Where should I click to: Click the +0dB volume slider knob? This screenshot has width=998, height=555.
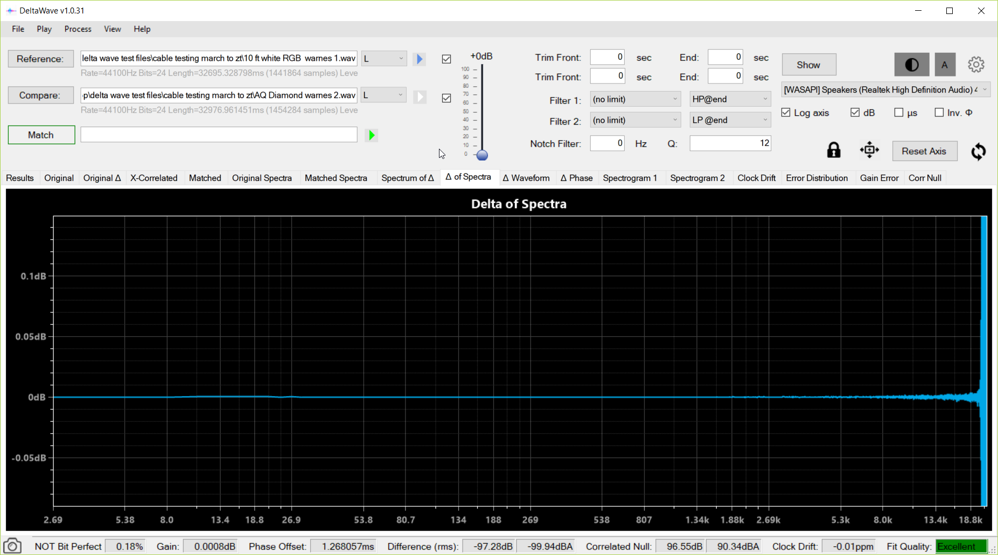pyautogui.click(x=483, y=155)
